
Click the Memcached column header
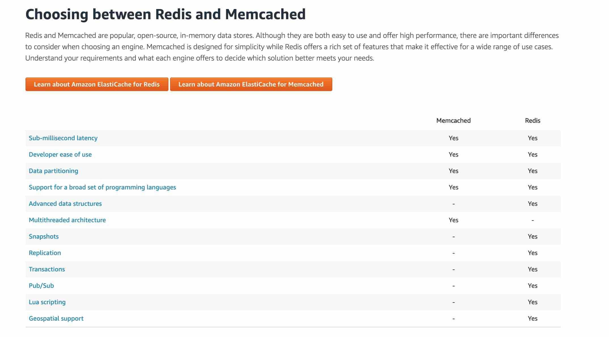pyautogui.click(x=453, y=120)
